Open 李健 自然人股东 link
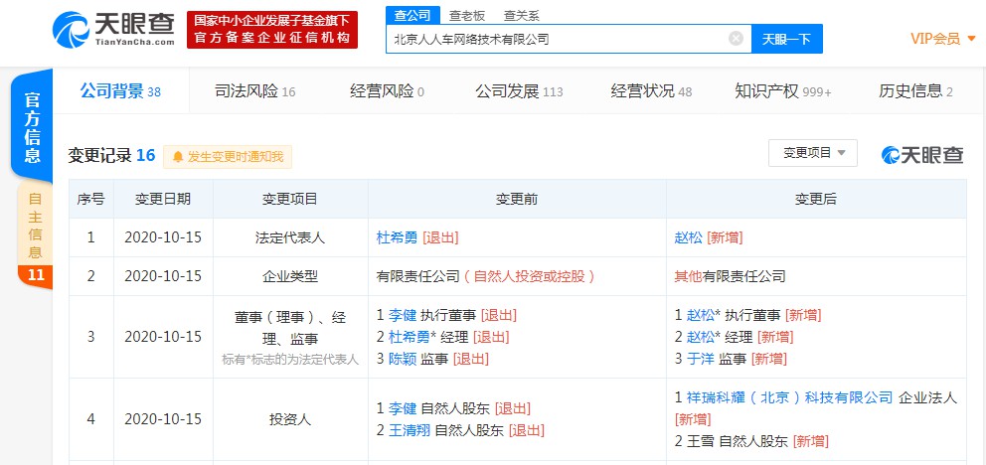986x465 pixels. click(403, 408)
